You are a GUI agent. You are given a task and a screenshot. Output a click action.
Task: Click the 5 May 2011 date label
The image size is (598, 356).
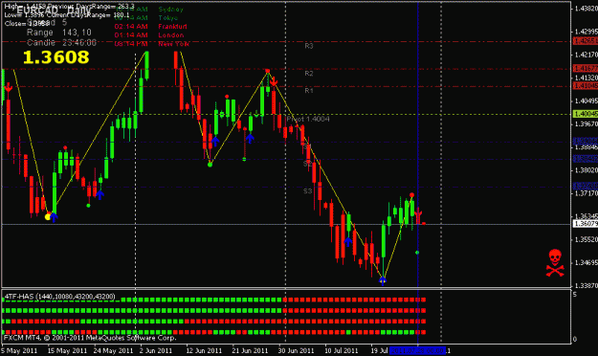pyautogui.click(x=19, y=350)
